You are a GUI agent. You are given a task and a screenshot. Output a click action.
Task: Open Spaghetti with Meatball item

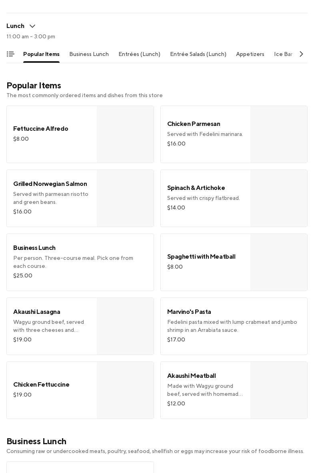[205, 262]
